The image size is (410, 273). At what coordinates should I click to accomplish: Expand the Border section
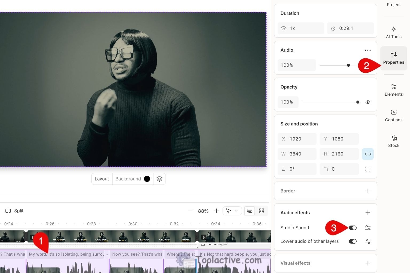click(368, 191)
